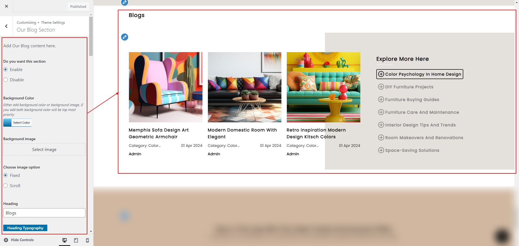The height and width of the screenshot is (246, 519).
Task: Close the Customizer with the X icon
Action: point(6,6)
